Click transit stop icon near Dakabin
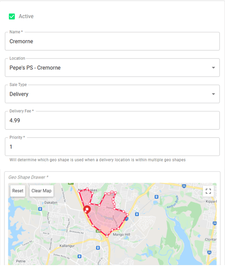Viewport: 225px width, 267px height. (x=40, y=209)
